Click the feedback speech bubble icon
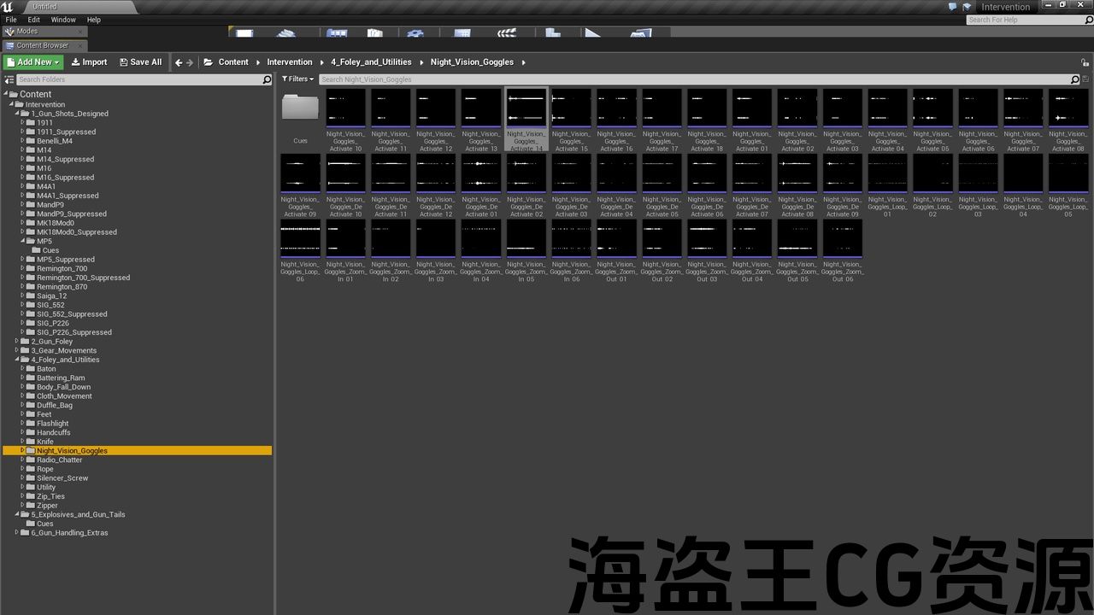 point(953,7)
